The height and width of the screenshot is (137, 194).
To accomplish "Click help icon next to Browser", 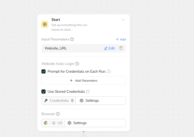I will tap(58, 114).
